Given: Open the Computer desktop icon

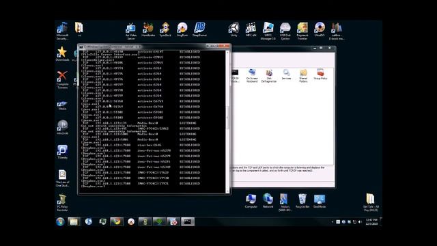Looking at the screenshot, I should 251,201.
